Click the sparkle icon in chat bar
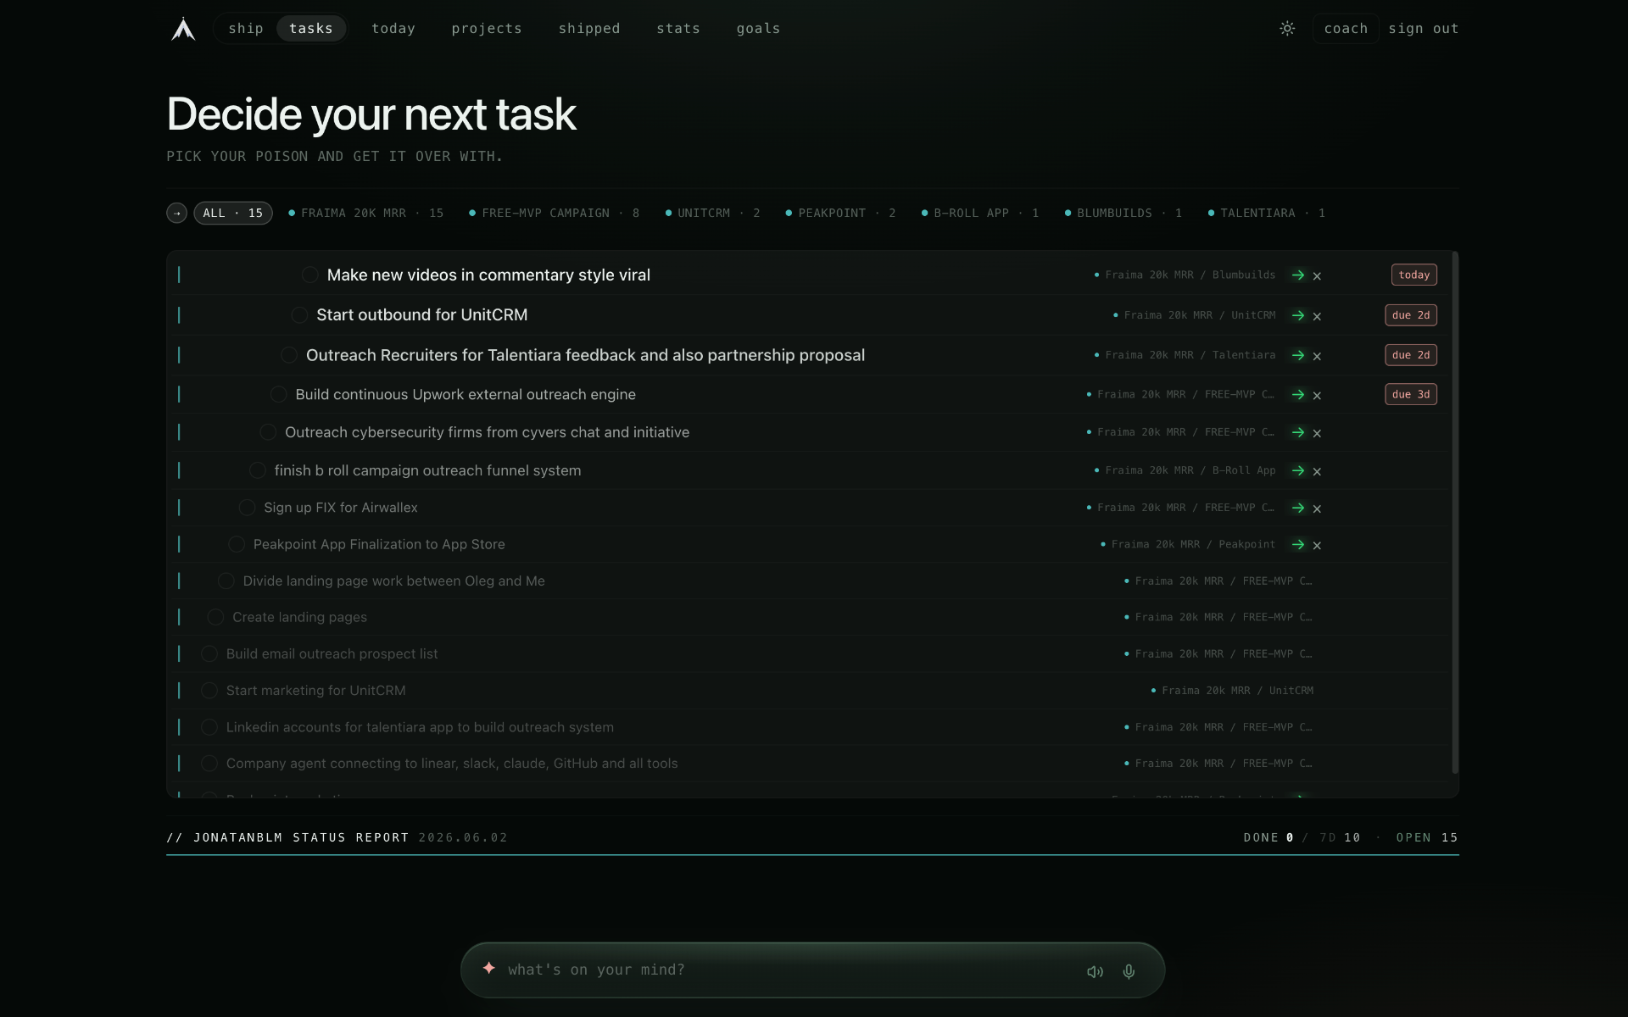Screen dimensions: 1628x1017 488,968
